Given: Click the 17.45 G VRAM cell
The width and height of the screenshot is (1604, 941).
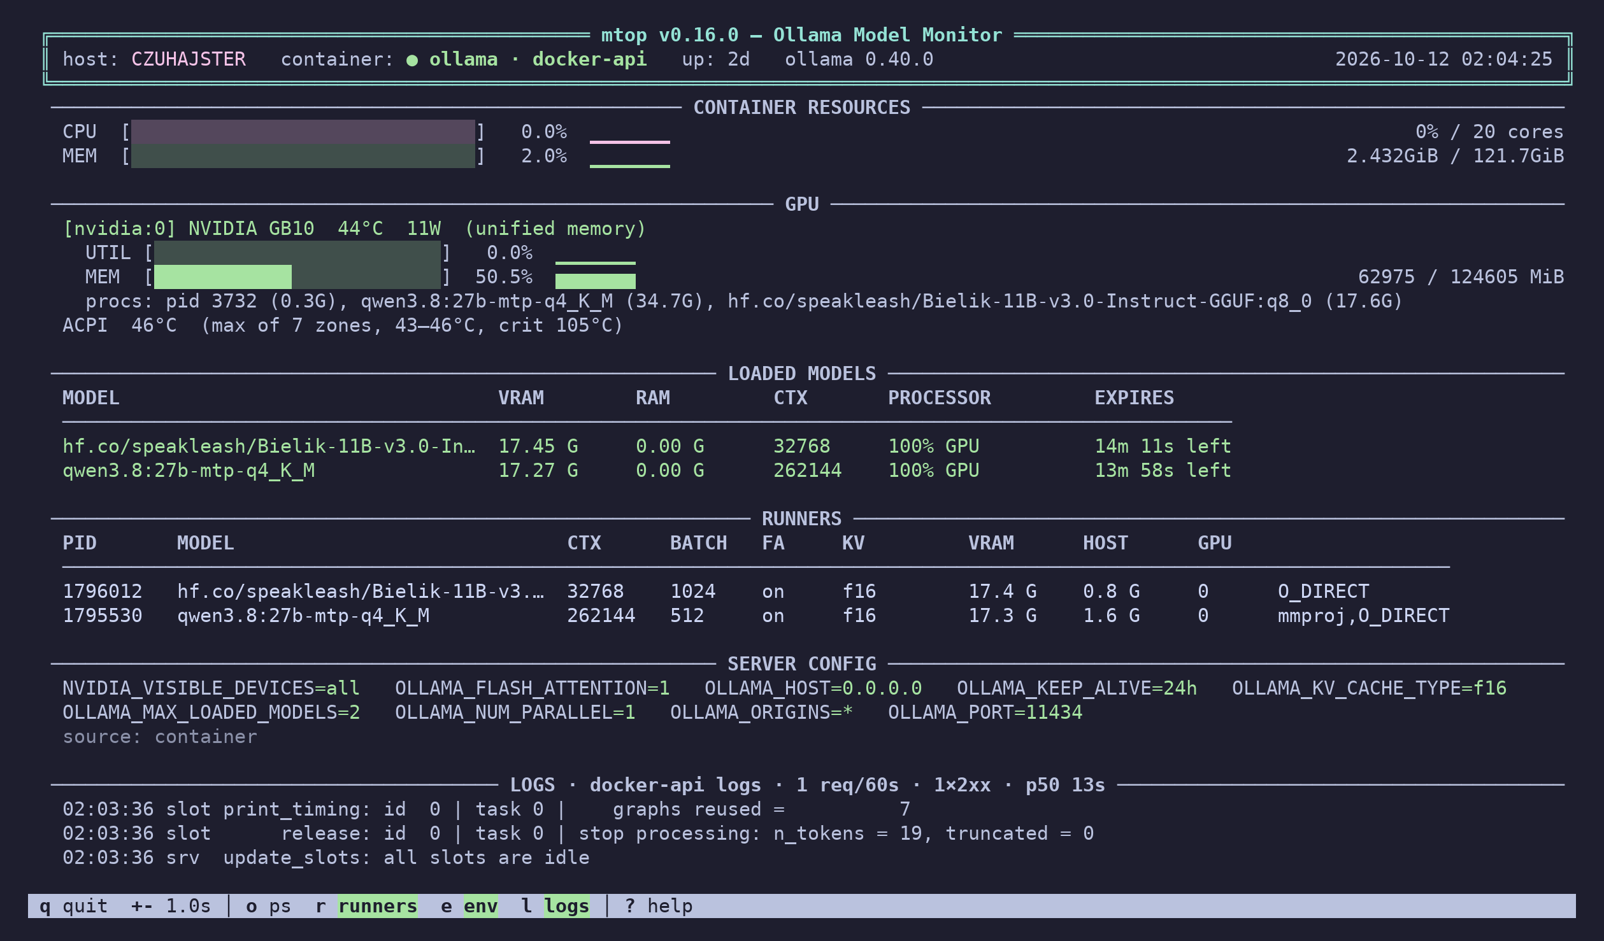Looking at the screenshot, I should point(538,446).
